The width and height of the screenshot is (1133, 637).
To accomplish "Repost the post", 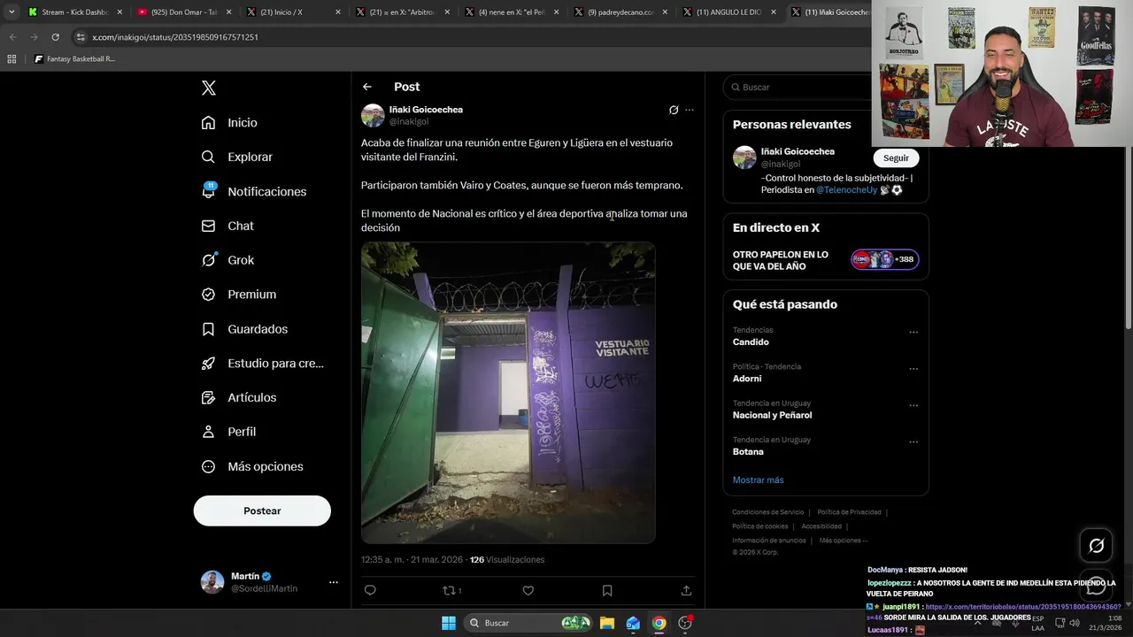I will tap(451, 591).
